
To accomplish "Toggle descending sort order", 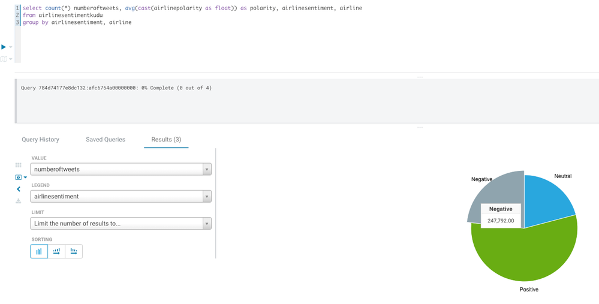I will point(74,251).
